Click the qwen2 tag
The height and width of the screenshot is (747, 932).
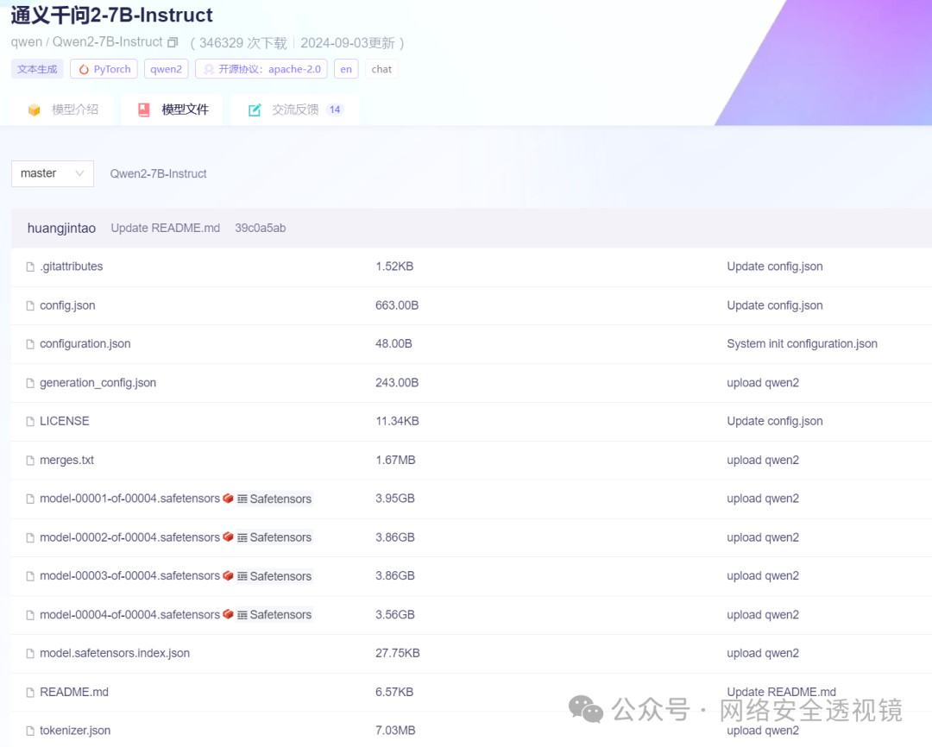click(x=166, y=69)
